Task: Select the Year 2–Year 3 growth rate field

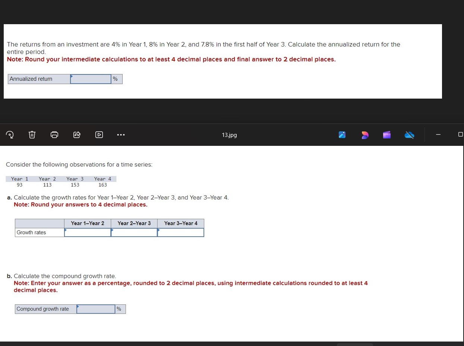Action: pos(134,233)
